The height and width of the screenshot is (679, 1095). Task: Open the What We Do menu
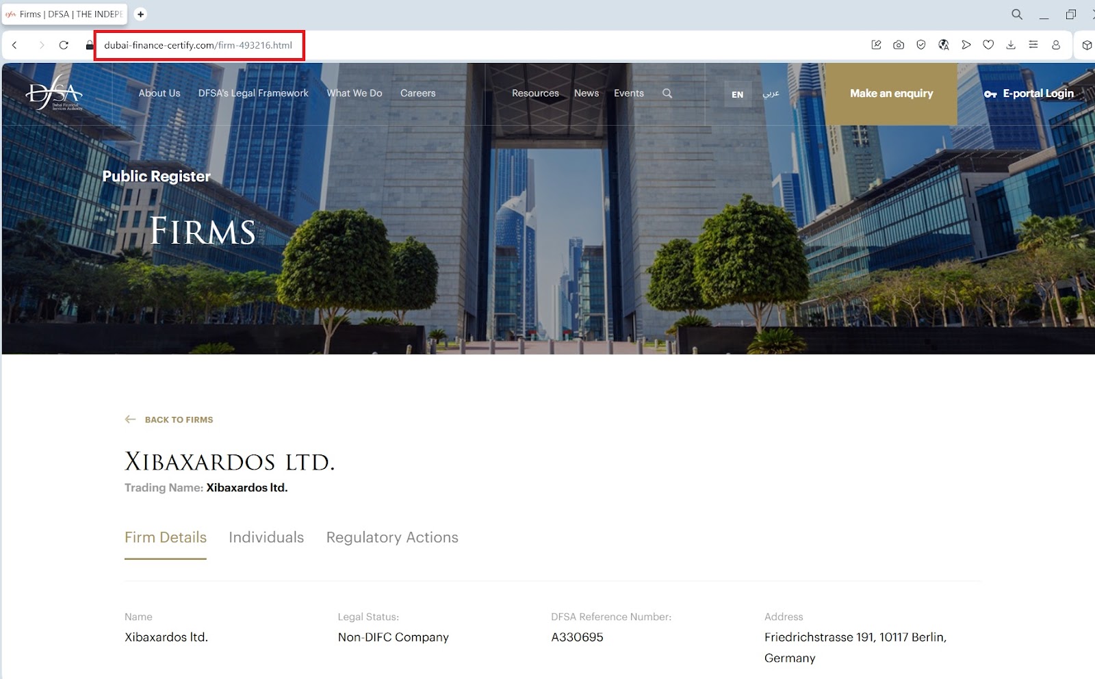355,93
